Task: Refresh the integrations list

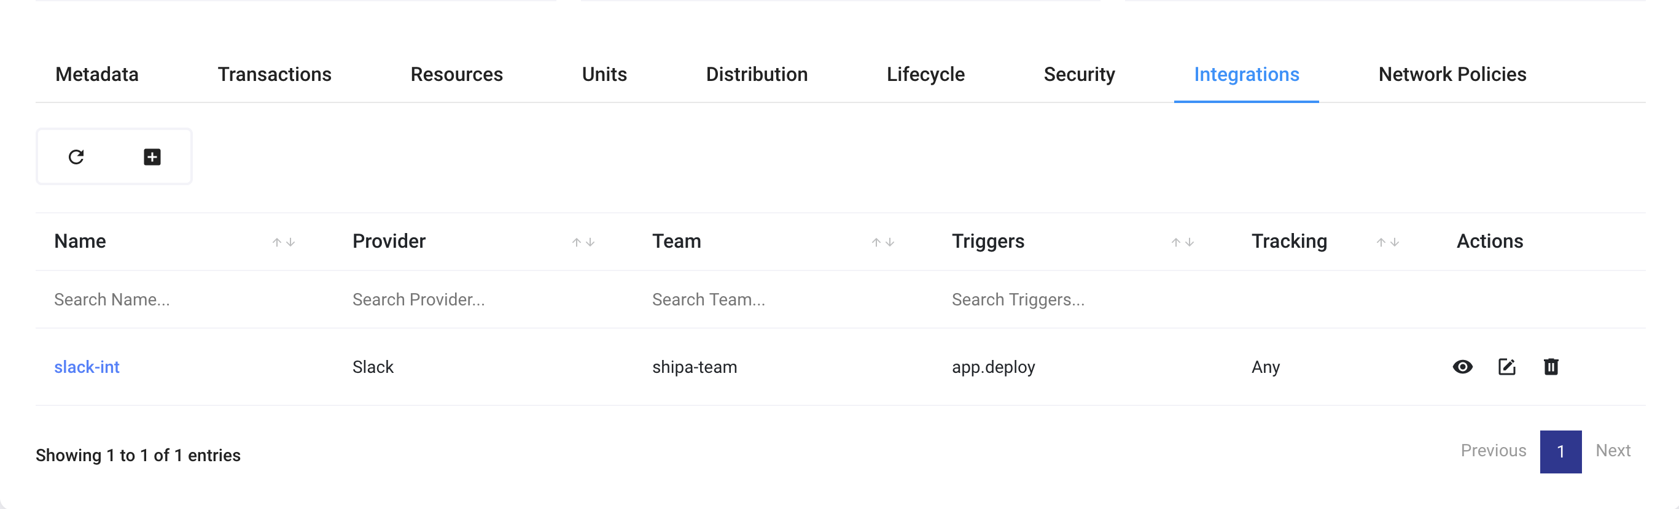Action: click(76, 157)
